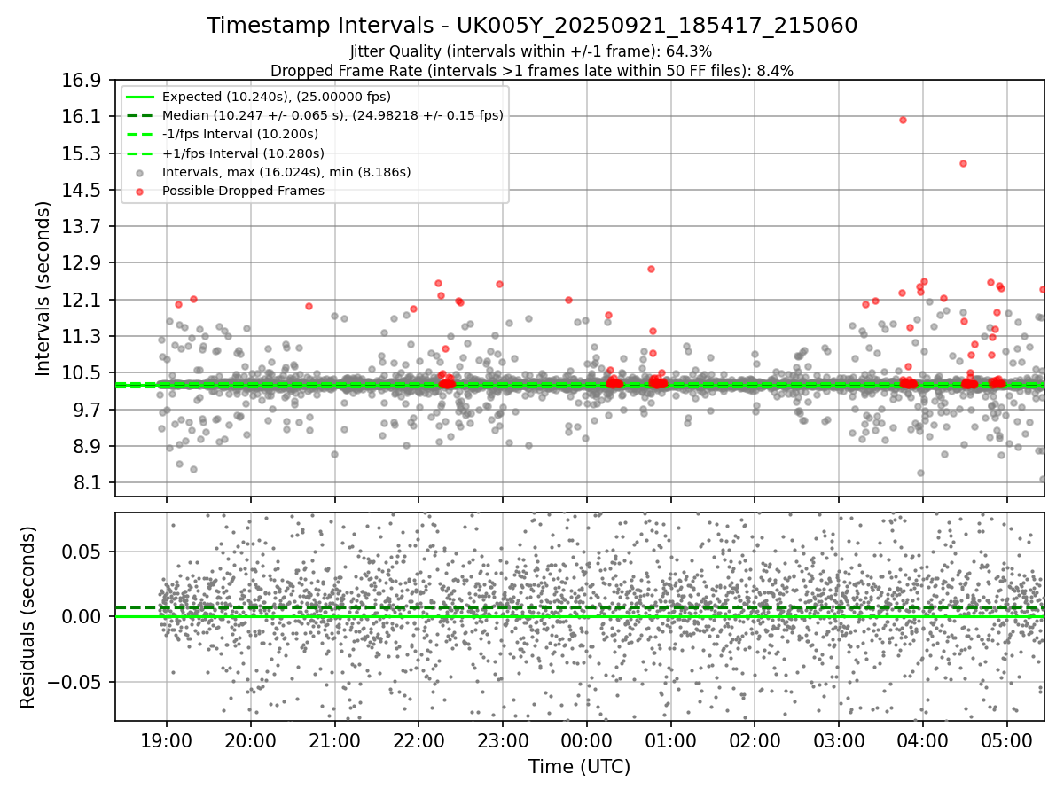This screenshot has height=798, width=1064.
Task: Click legend entry 'Possible Dropped Frames'
Action: 243,191
